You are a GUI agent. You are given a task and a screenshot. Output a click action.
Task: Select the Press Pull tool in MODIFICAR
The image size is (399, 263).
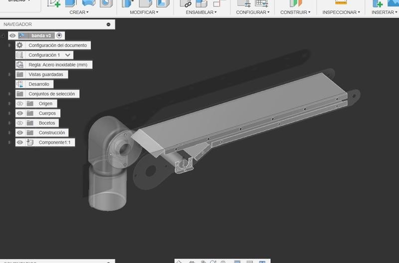click(128, 3)
